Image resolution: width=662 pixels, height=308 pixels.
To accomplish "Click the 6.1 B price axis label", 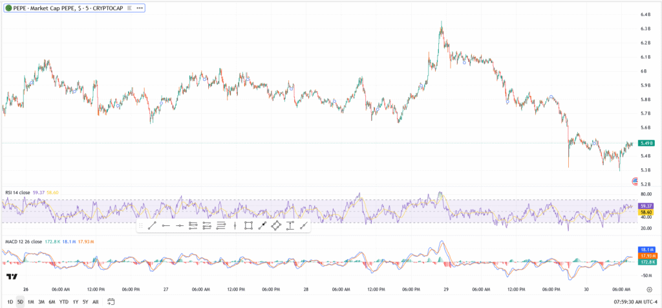I will point(645,57).
